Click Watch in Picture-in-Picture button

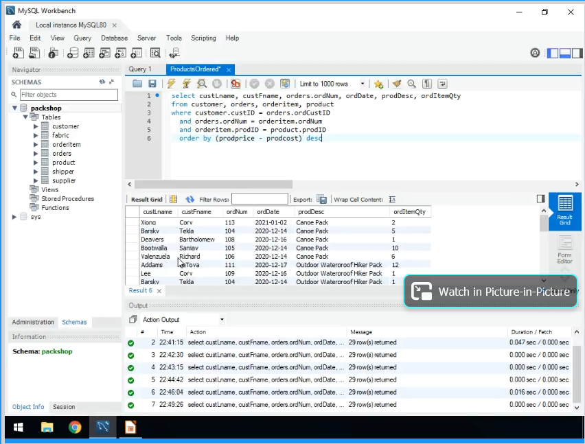490,292
